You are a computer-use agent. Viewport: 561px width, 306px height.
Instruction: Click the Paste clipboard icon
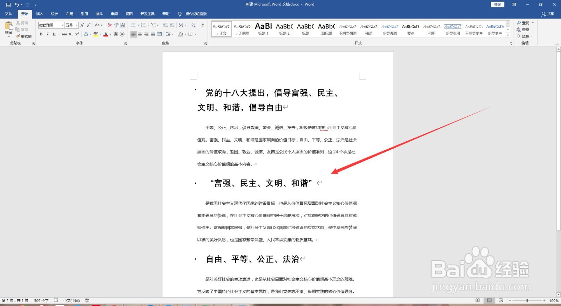pos(8,26)
